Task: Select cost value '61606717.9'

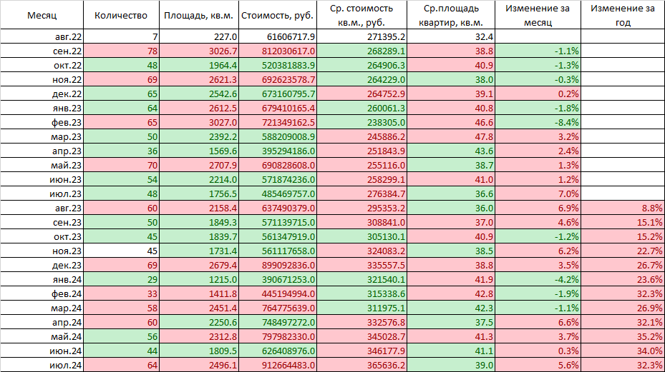Action: (x=277, y=36)
